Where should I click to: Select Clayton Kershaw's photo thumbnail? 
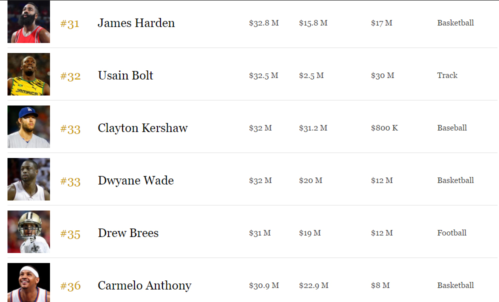tap(28, 127)
